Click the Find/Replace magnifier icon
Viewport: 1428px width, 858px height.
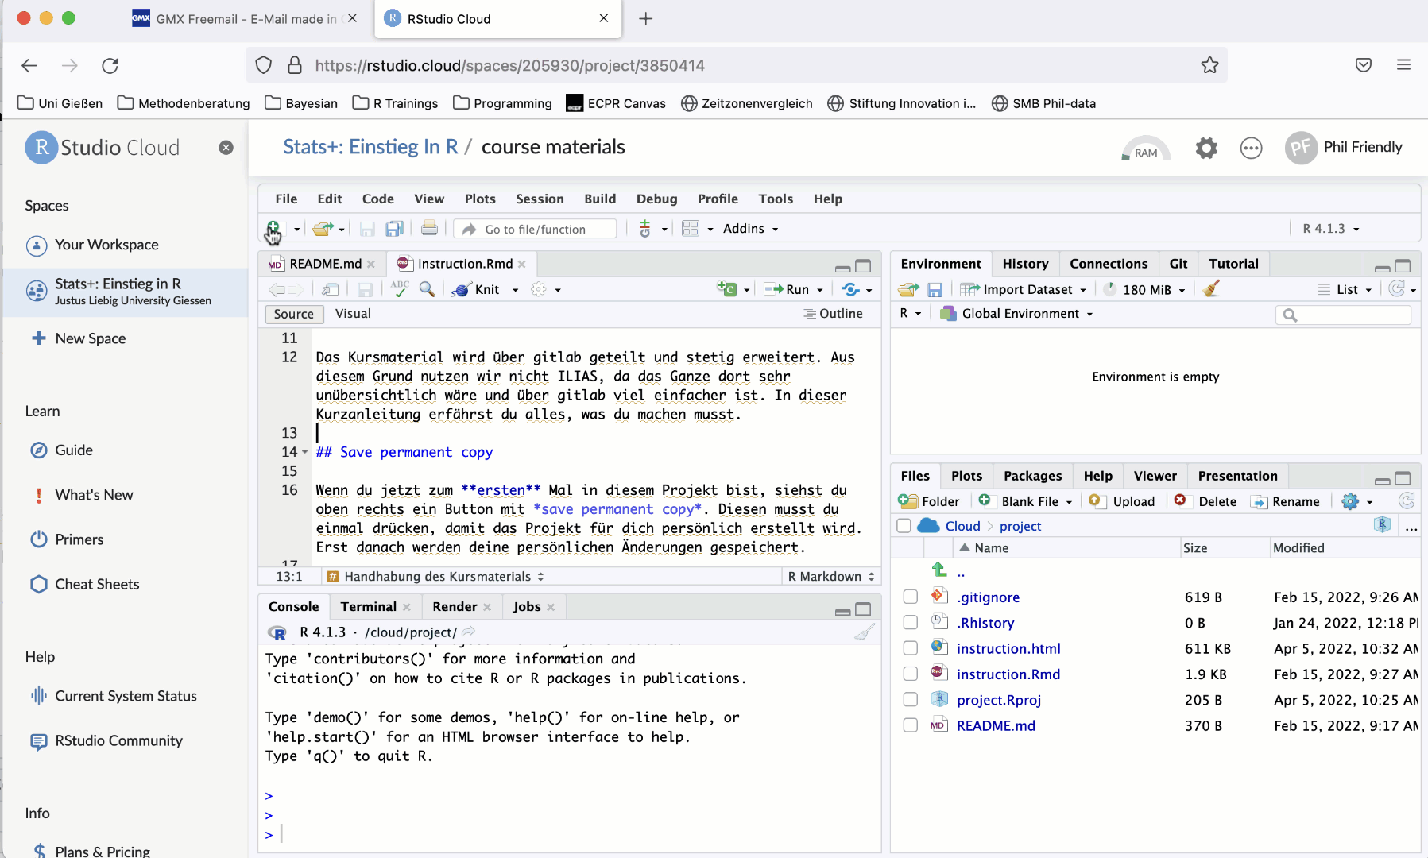[x=428, y=289]
